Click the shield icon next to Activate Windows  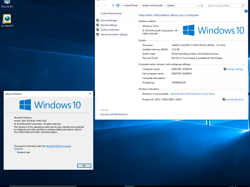[224, 99]
